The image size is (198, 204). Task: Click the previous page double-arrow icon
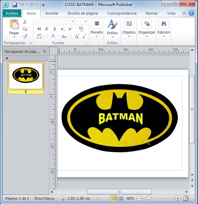pos(192,180)
